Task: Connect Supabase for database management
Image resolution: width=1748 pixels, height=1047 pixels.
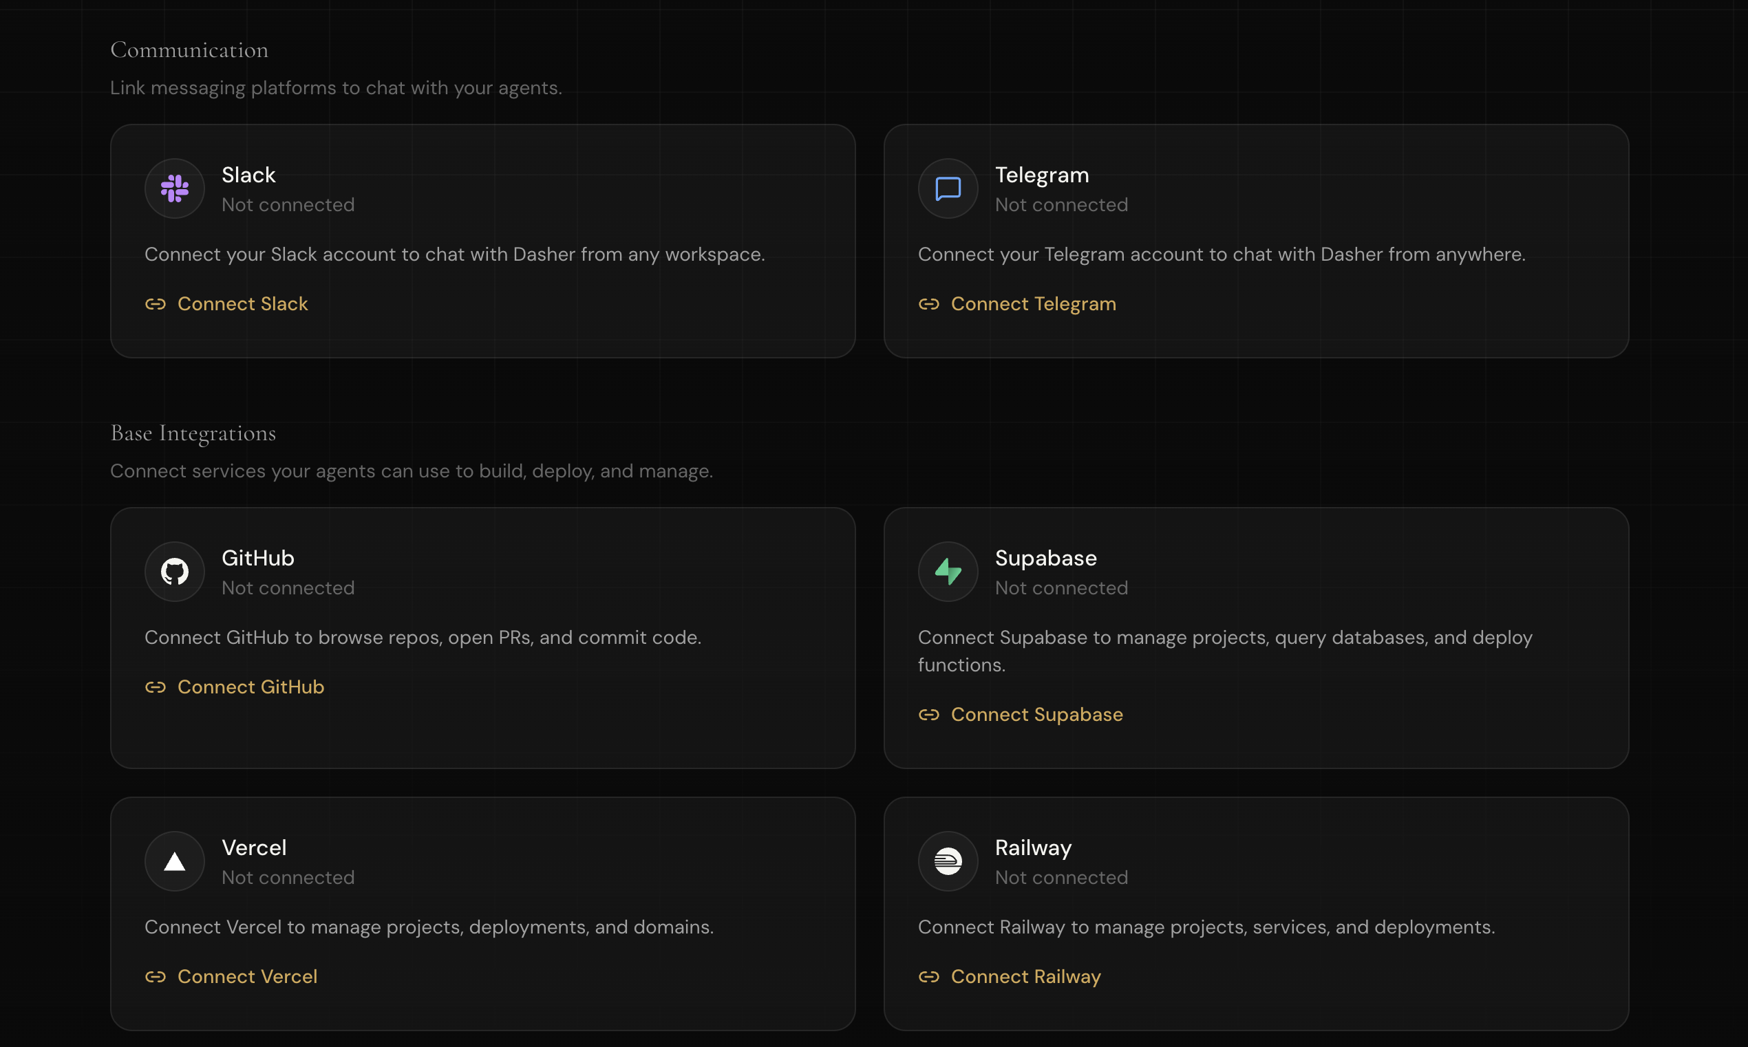Action: click(x=1037, y=715)
